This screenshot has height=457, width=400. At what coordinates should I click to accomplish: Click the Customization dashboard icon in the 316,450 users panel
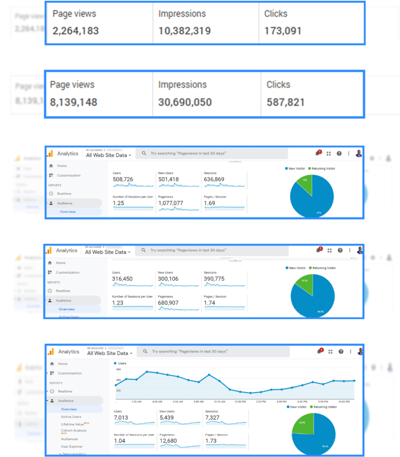coord(50,272)
